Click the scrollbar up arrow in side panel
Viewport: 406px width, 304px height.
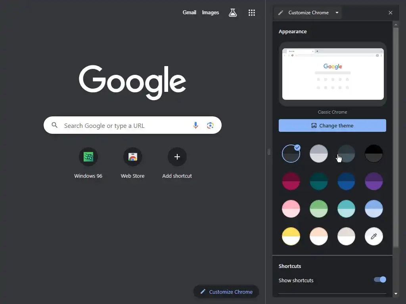[x=396, y=25]
